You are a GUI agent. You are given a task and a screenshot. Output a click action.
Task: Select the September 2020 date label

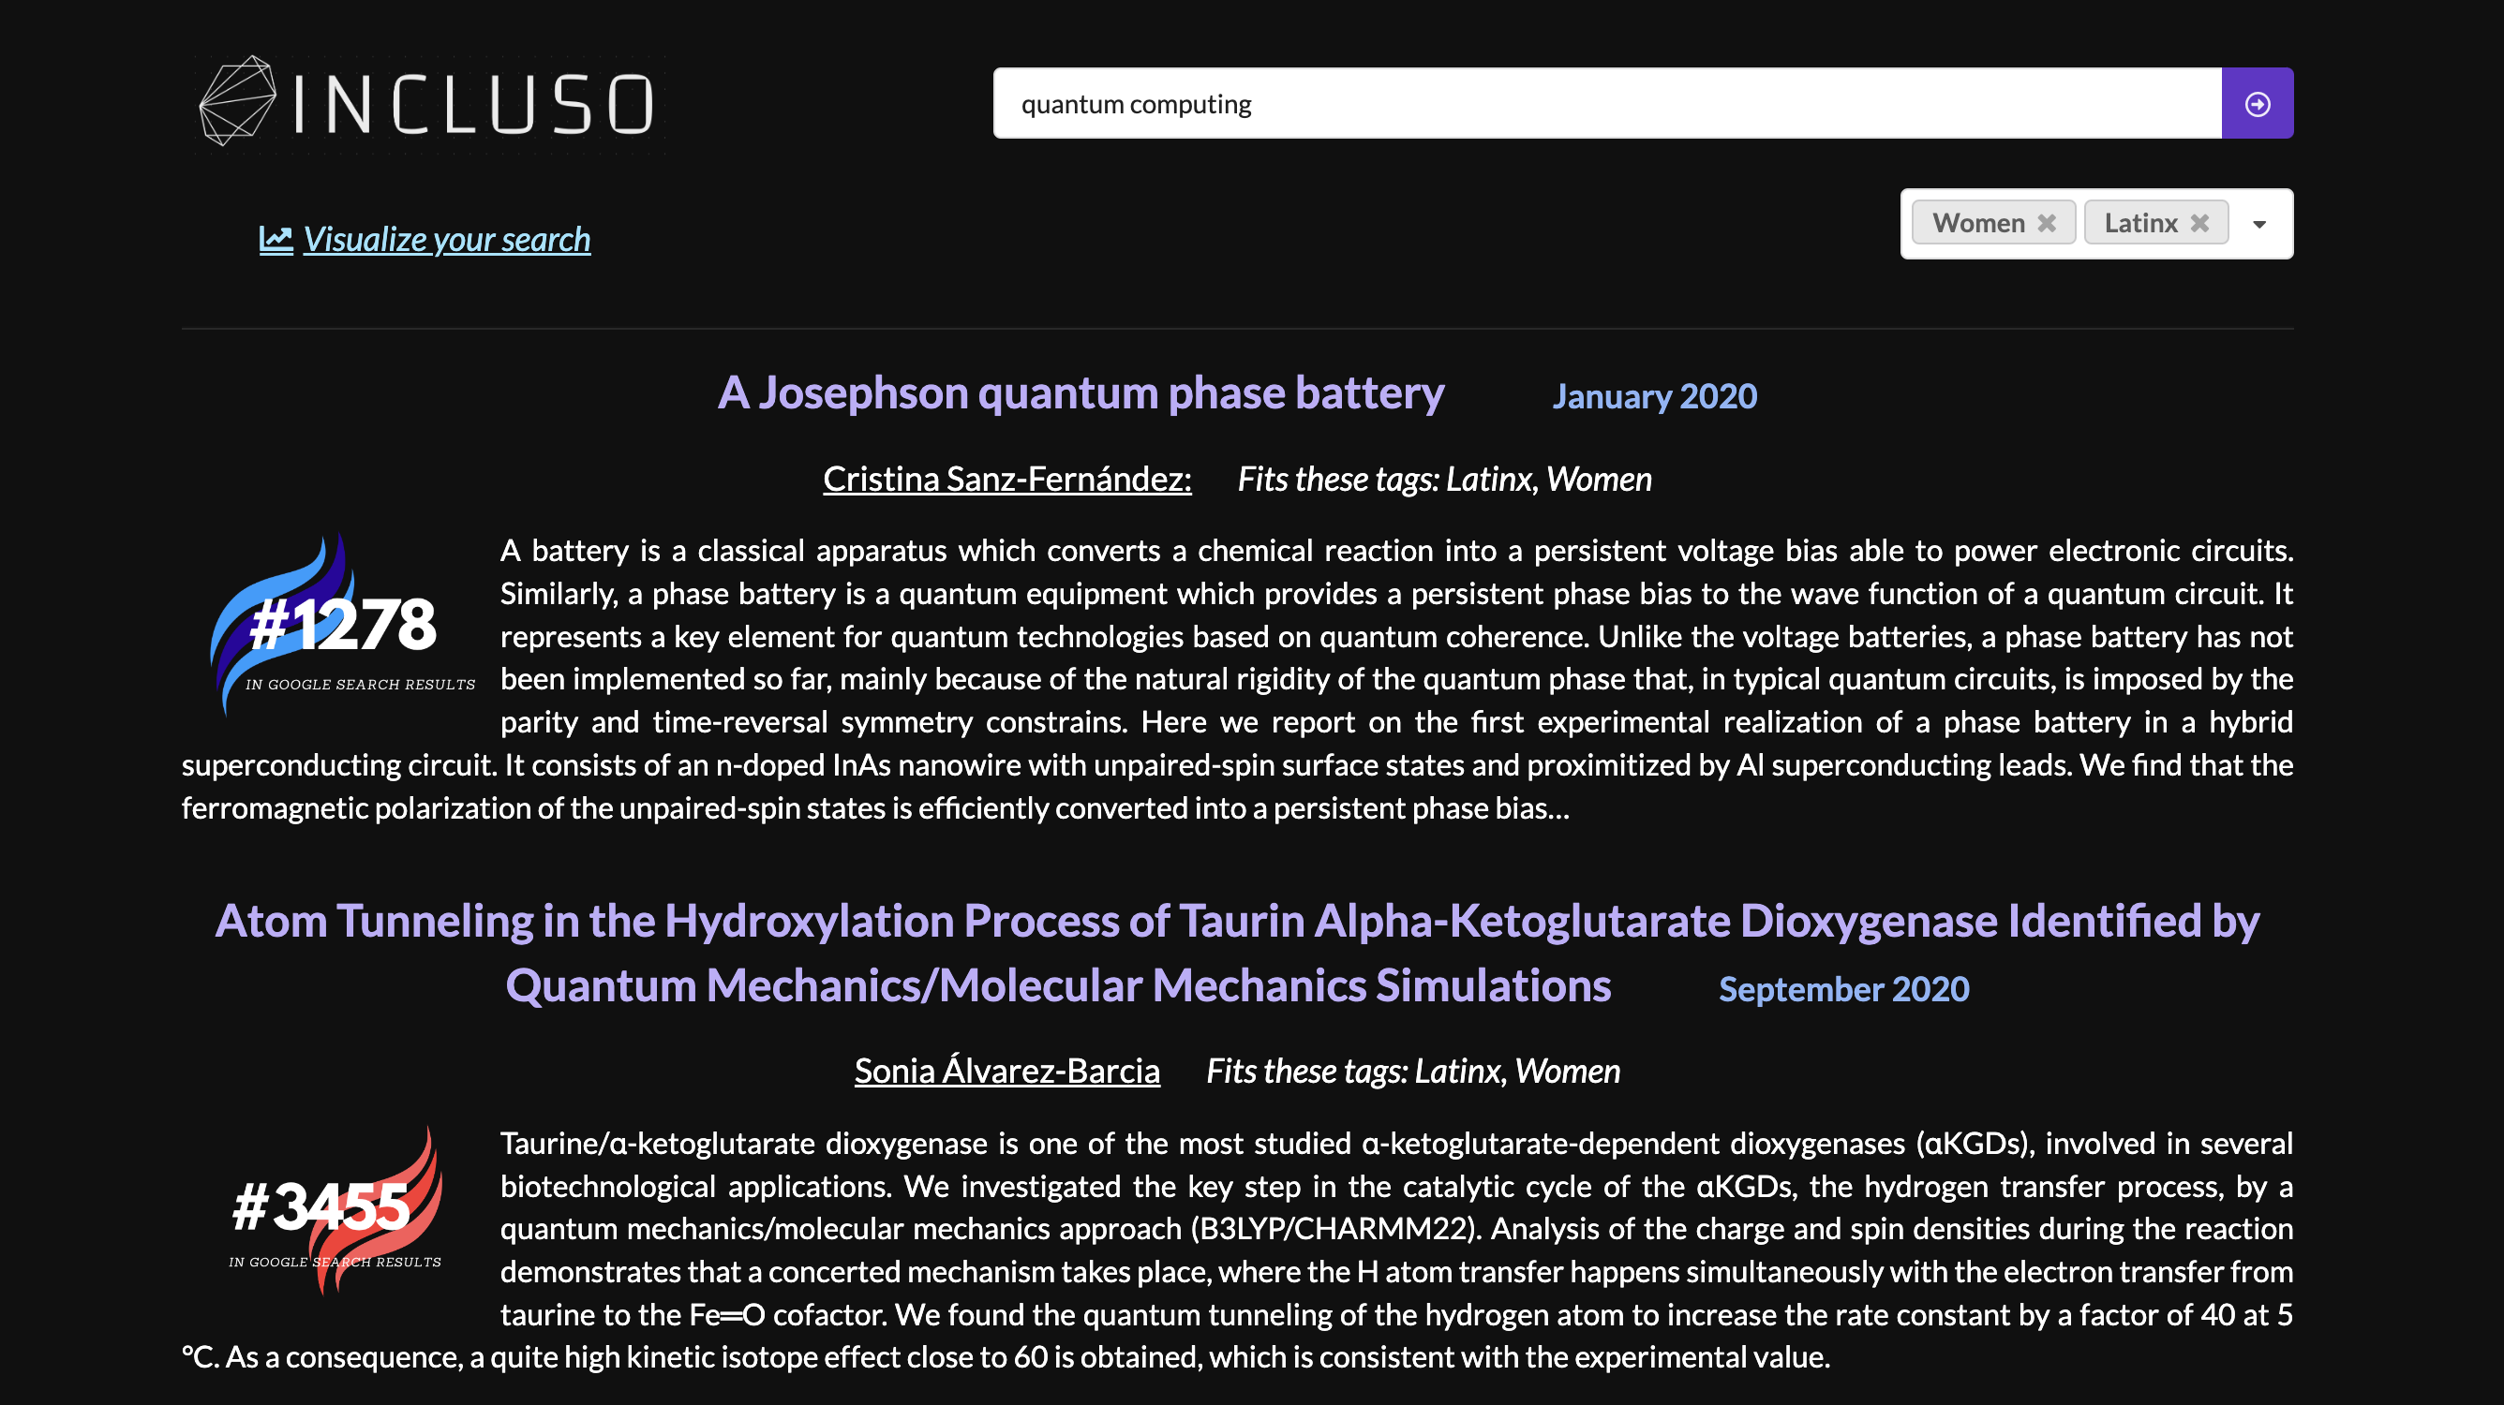coord(1844,989)
